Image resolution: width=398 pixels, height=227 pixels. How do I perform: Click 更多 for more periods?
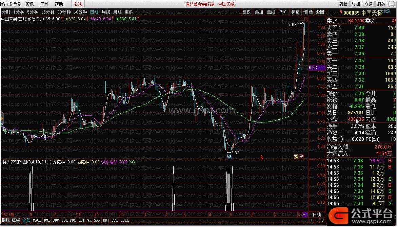coord(129,12)
